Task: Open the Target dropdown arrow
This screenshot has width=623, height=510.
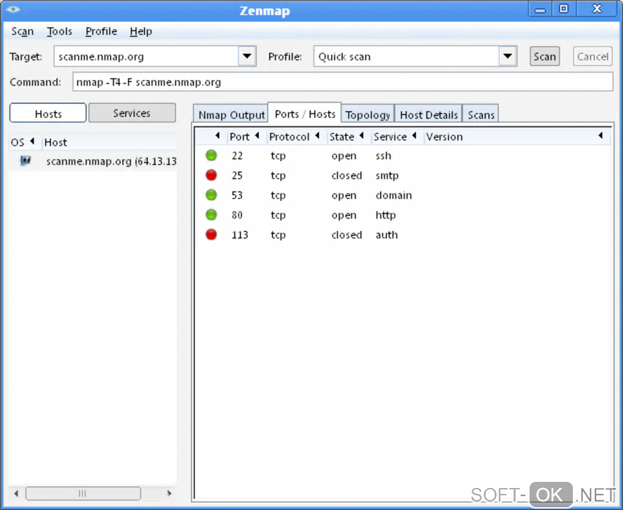Action: pos(247,56)
